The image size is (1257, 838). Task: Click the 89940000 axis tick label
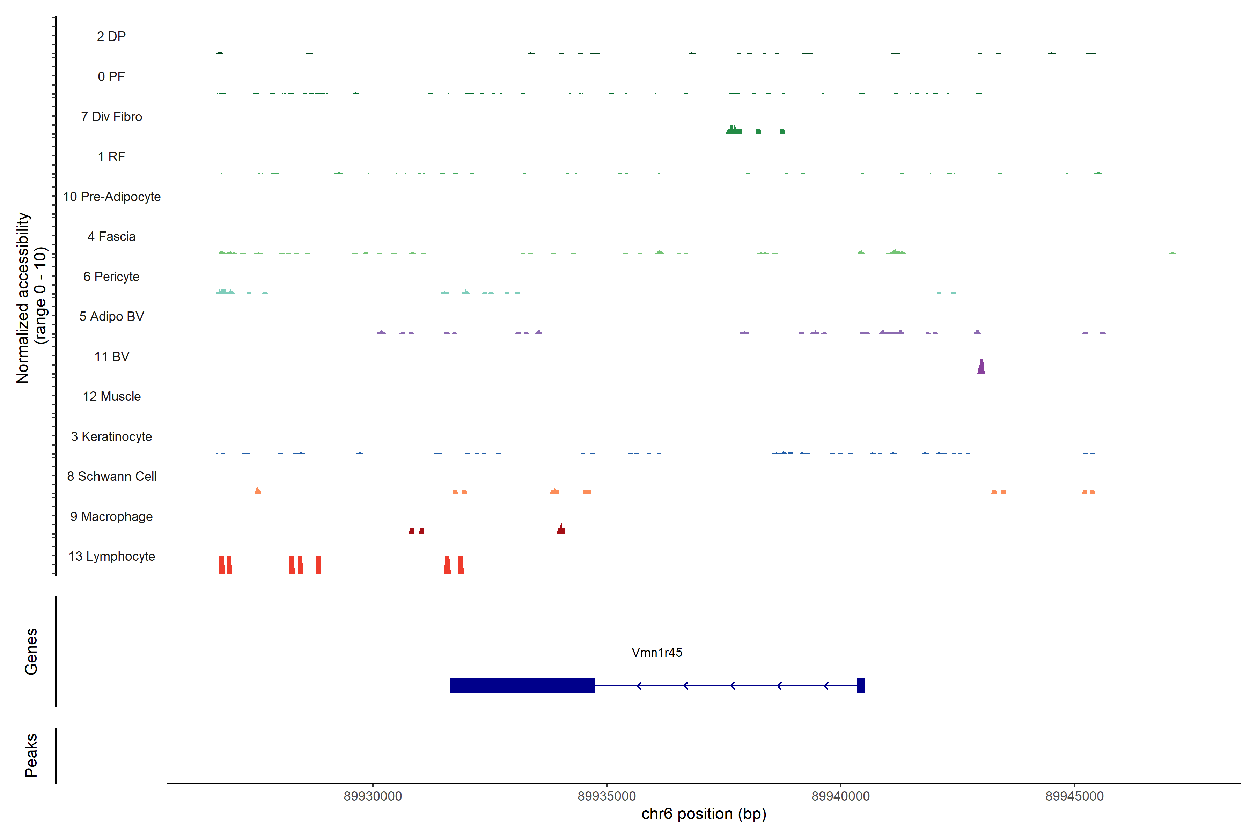[841, 796]
